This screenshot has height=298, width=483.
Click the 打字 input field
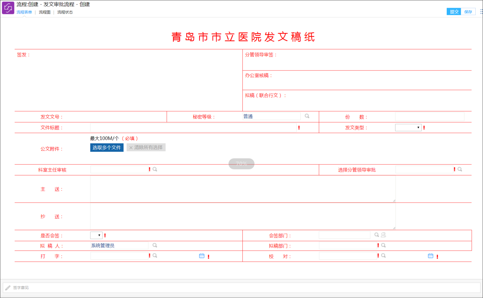click(119, 256)
